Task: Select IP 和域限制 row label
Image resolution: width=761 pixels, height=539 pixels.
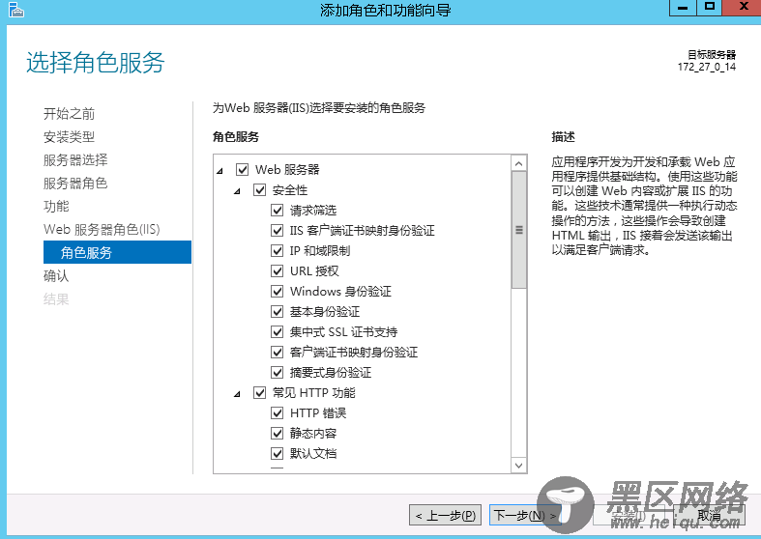Action: [x=320, y=251]
